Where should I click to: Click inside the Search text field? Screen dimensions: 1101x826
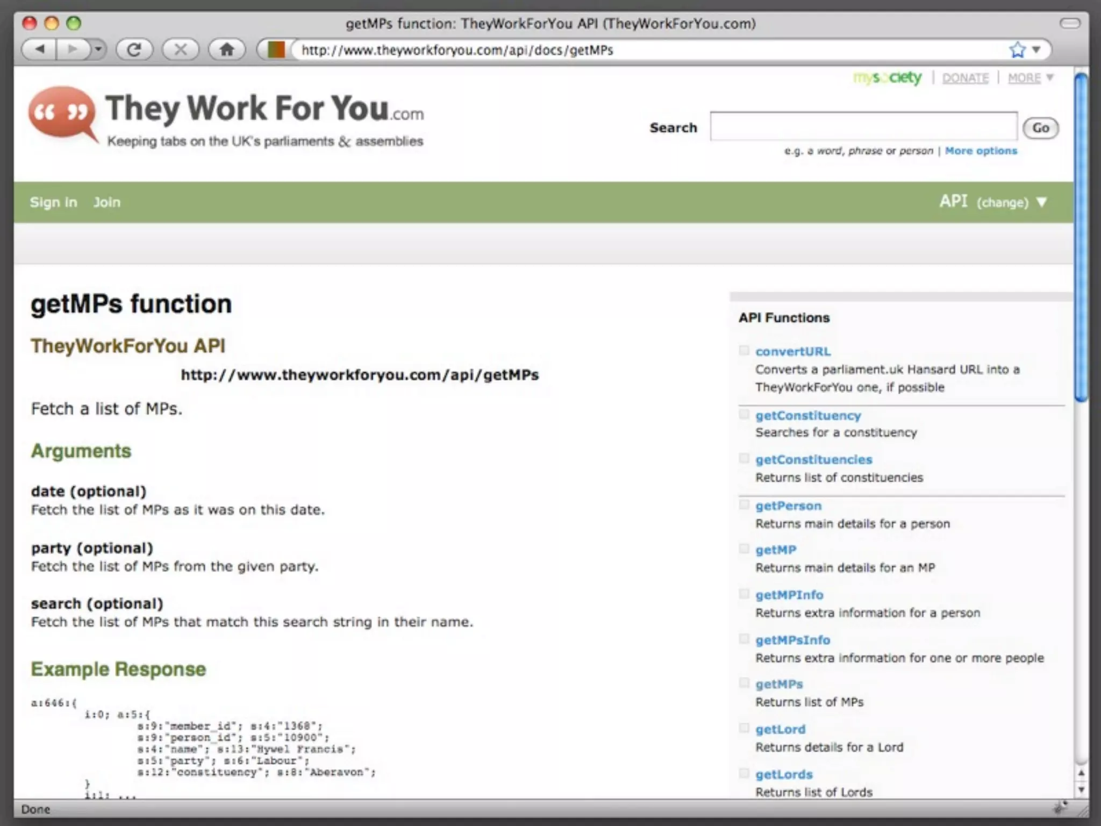tap(863, 127)
